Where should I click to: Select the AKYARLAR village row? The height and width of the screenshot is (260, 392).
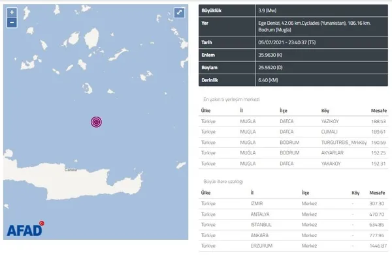(293, 153)
